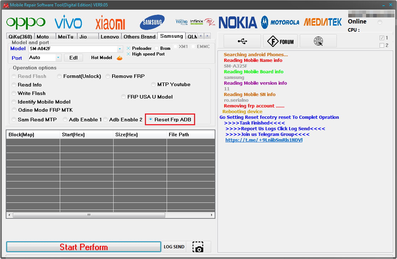Image resolution: width=397 pixels, height=259 pixels.
Task: Select the OPPO brand logo
Action: [x=26, y=23]
